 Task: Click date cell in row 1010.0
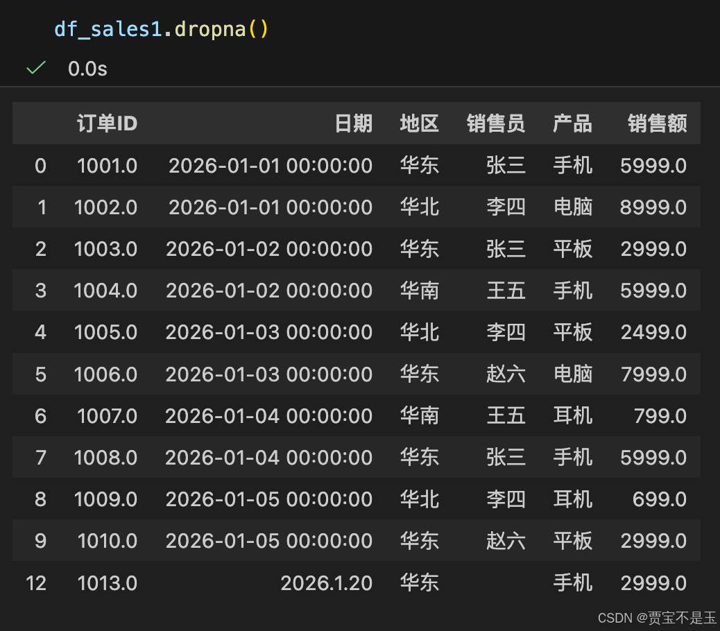pyautogui.click(x=269, y=541)
